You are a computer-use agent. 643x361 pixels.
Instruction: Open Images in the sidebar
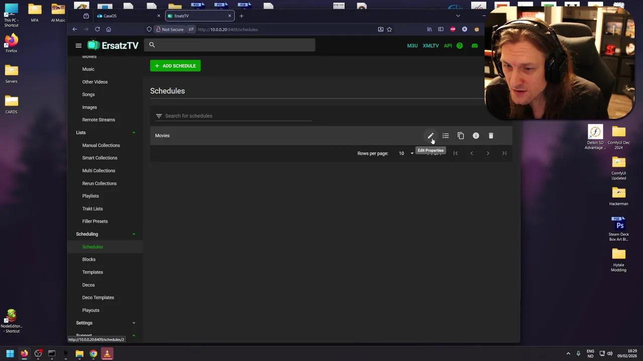(x=89, y=107)
